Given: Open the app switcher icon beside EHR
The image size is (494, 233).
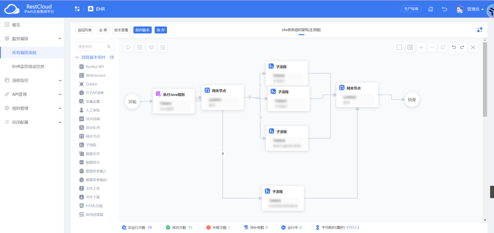Looking at the screenshot, I should (x=77, y=9).
